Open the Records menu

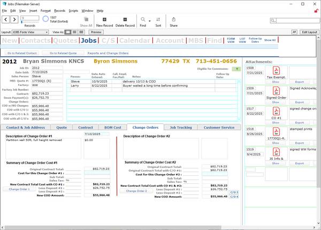59,10
